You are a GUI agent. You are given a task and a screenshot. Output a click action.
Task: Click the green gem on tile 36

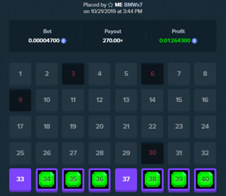[x=99, y=179]
